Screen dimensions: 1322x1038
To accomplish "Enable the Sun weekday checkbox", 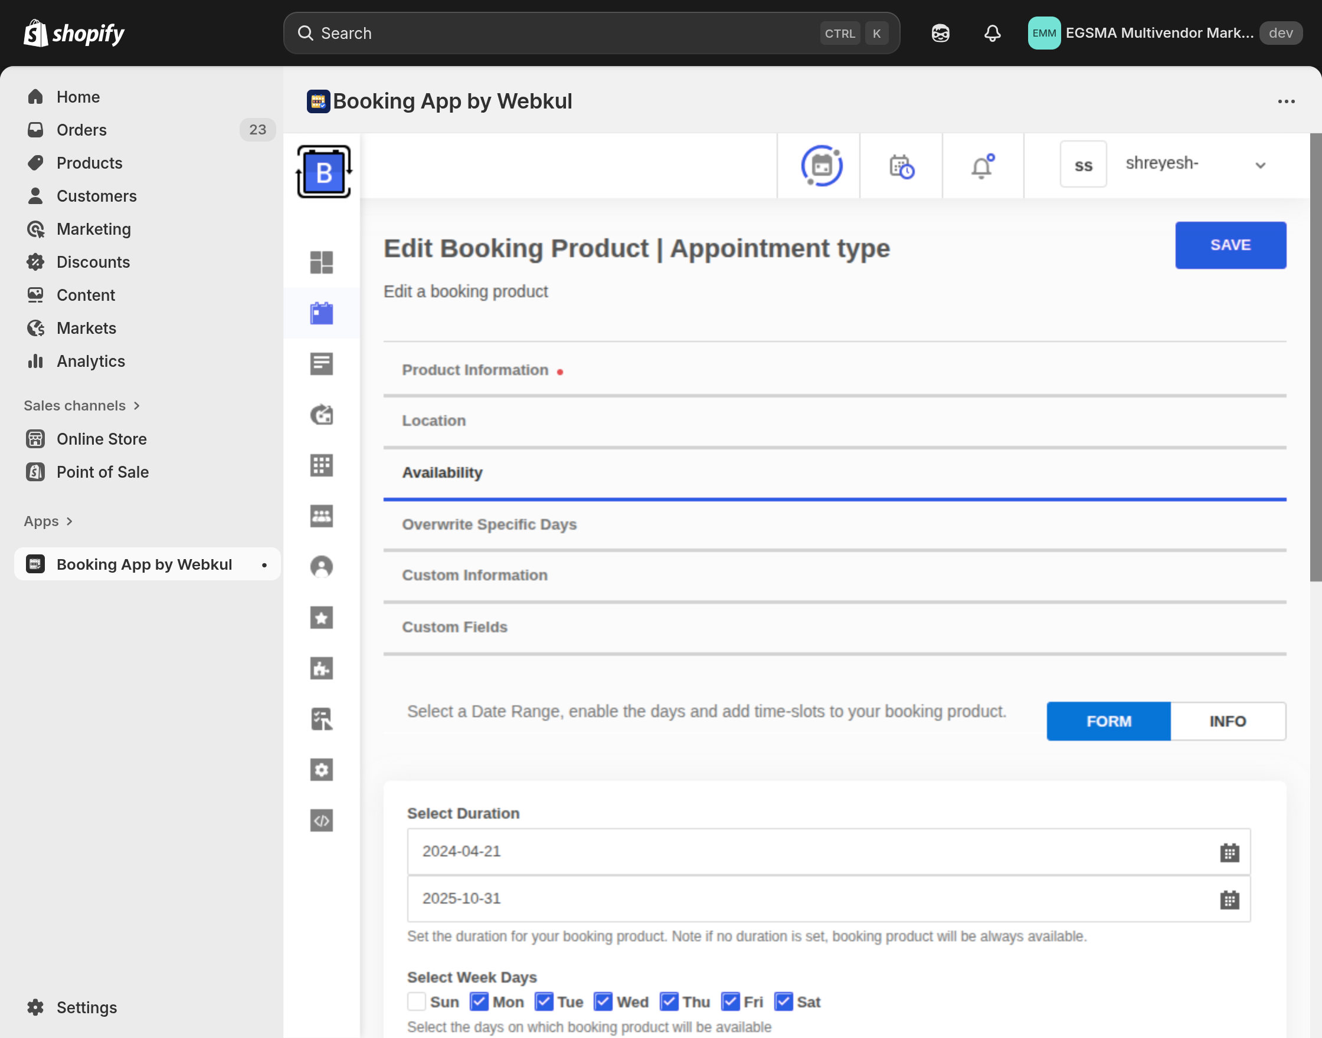I will pos(416,1001).
